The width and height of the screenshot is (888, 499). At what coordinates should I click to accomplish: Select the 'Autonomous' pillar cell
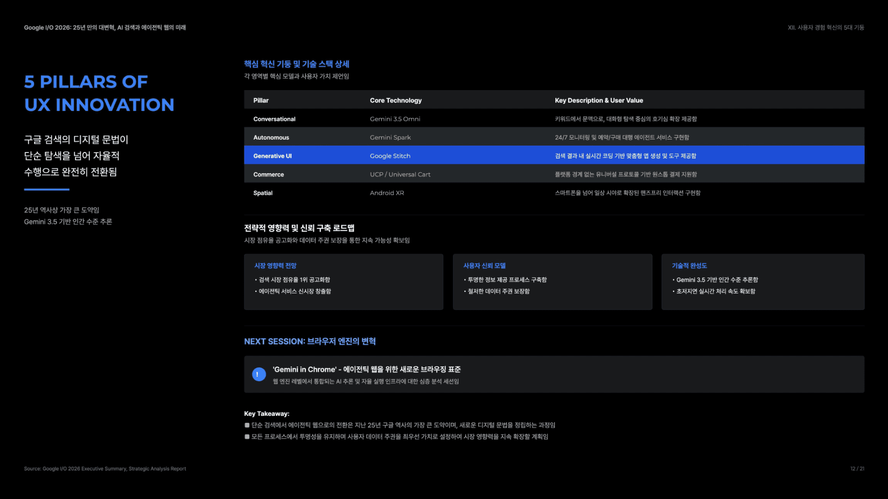point(271,137)
